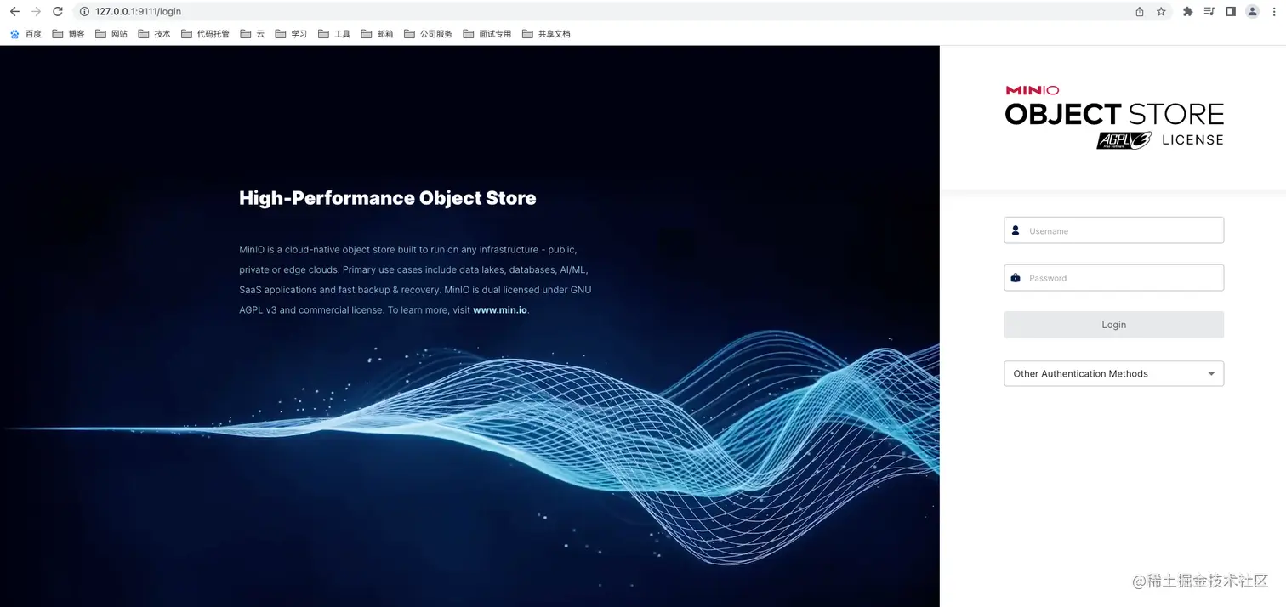The image size is (1286, 607).
Task: Open the 云 bookmark folder
Action: click(x=253, y=34)
